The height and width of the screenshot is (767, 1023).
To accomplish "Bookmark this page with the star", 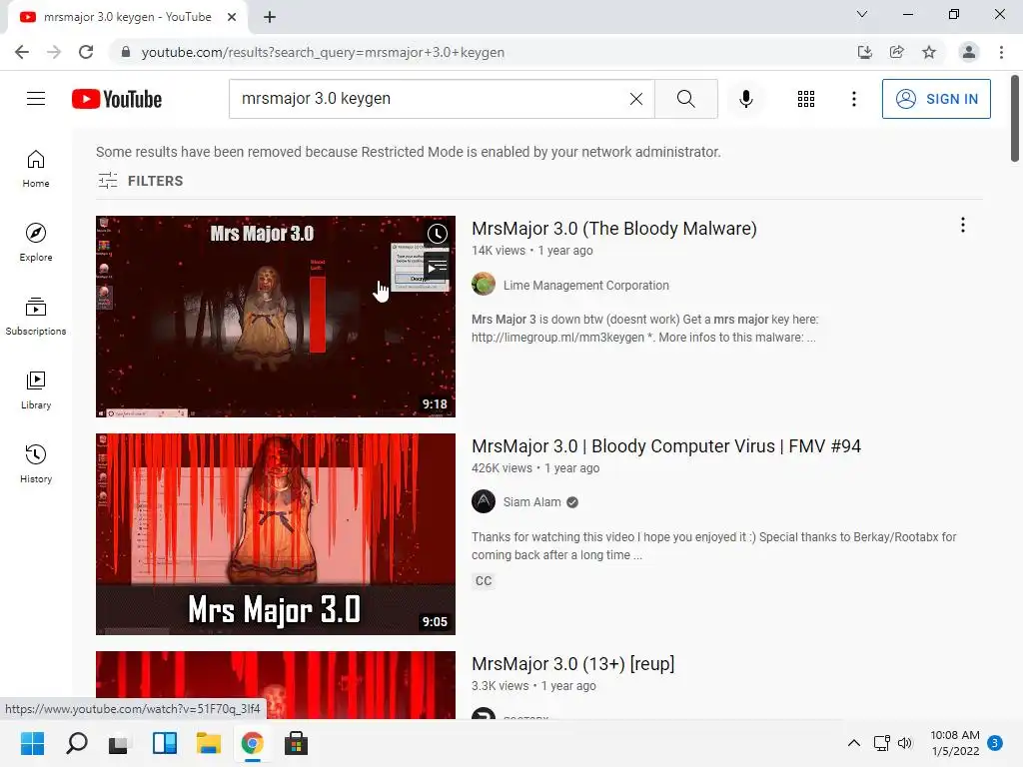I will pos(929,52).
